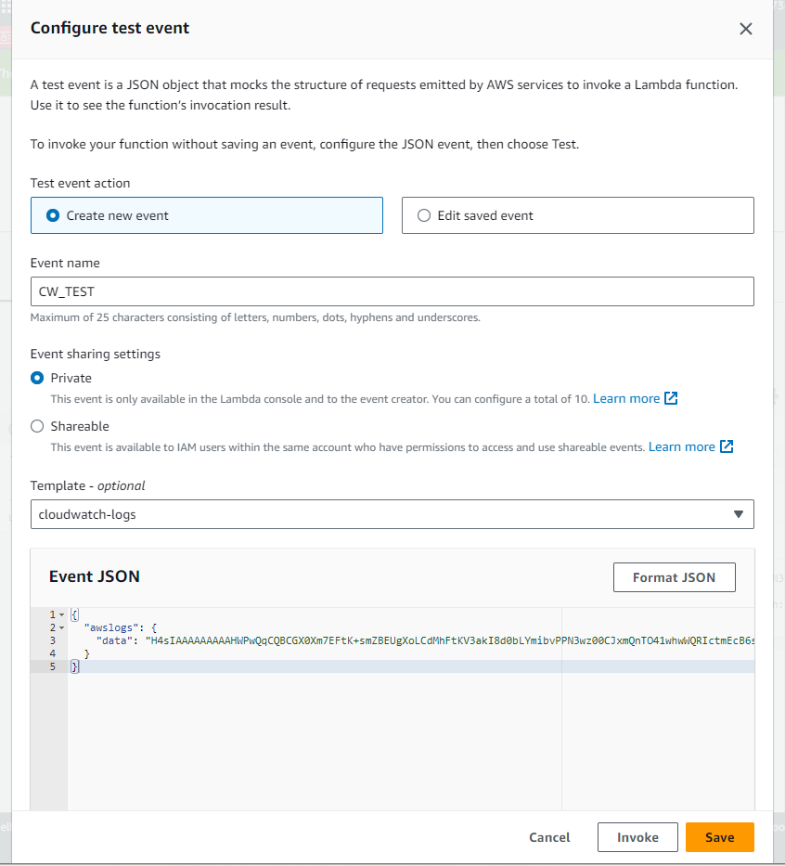Click the Format JSON button
This screenshot has width=785, height=866.
tap(674, 577)
